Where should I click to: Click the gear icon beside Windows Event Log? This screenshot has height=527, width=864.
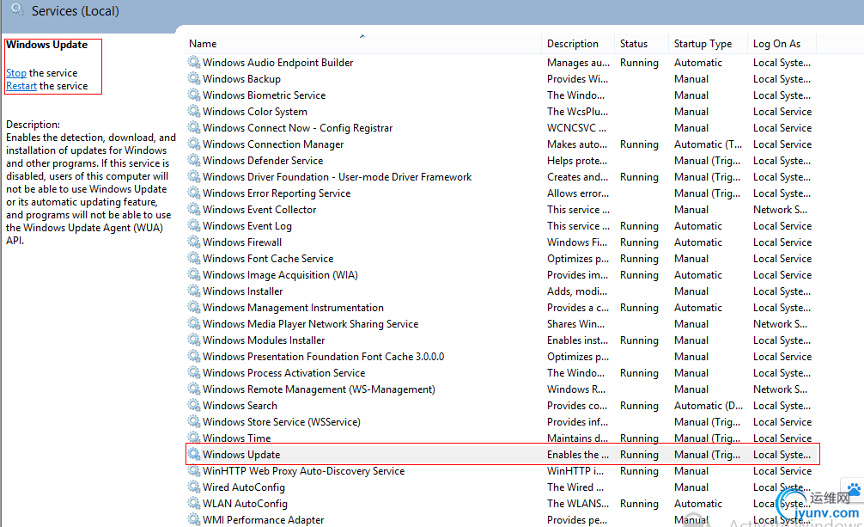pyautogui.click(x=193, y=225)
